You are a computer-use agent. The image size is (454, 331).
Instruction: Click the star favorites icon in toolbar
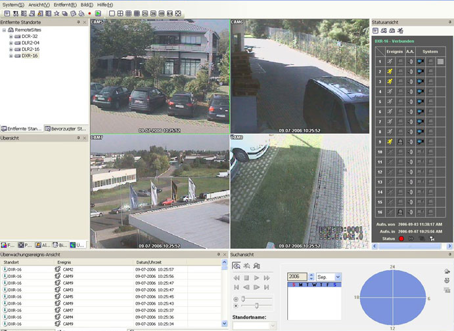(57, 13)
